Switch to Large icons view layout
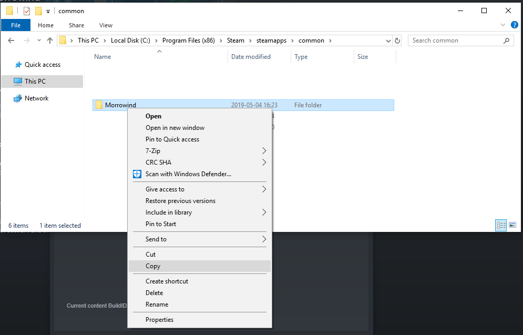 512,225
